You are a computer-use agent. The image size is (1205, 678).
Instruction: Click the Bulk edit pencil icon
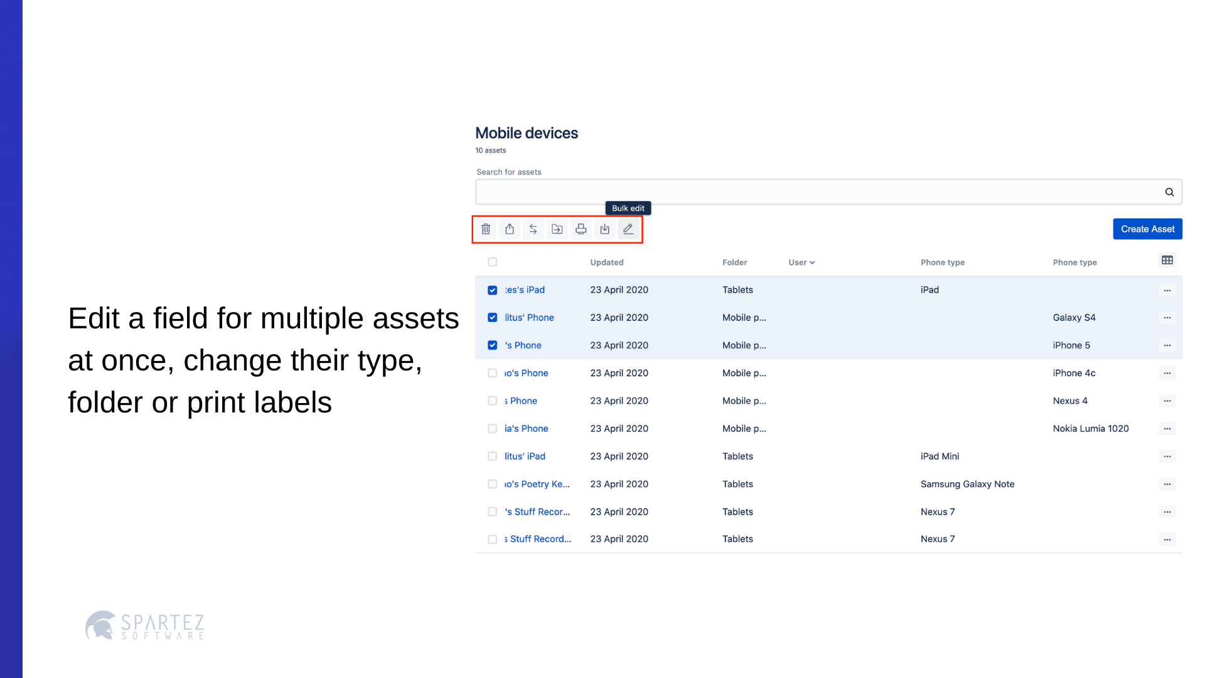coord(628,229)
